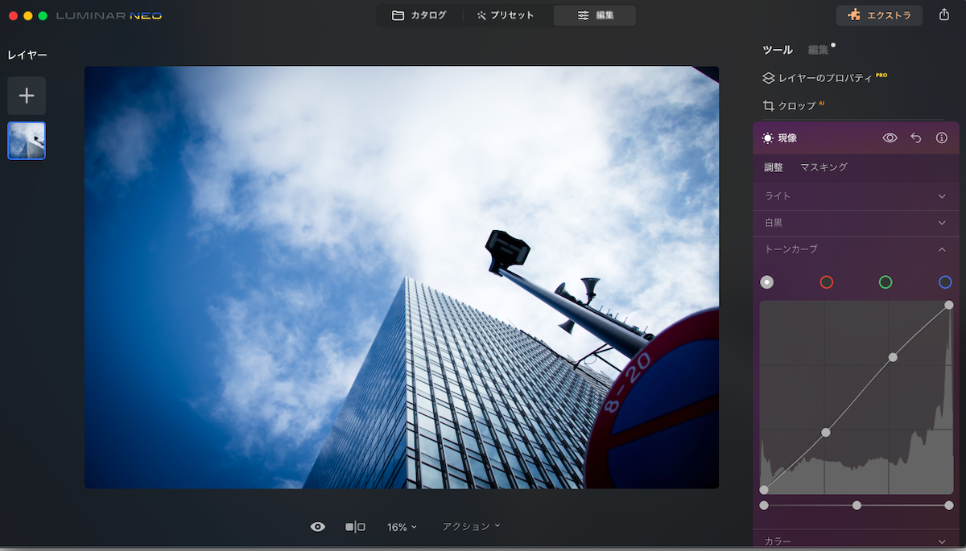The image size is (966, 551).
Task: Open the 現像 info icon
Action: pos(941,138)
